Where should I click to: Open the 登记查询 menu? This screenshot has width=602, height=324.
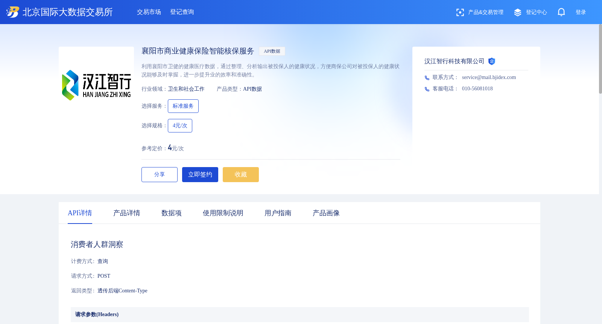coord(182,12)
